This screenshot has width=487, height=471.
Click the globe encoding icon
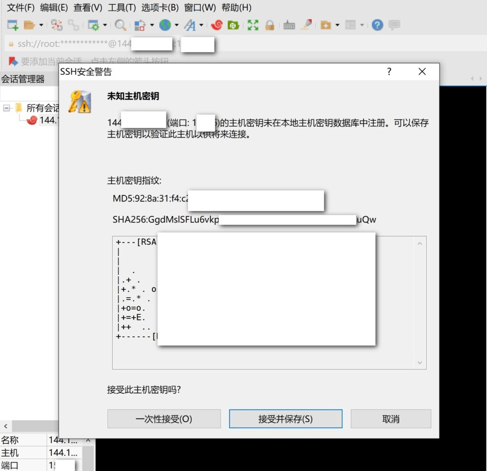(x=165, y=25)
